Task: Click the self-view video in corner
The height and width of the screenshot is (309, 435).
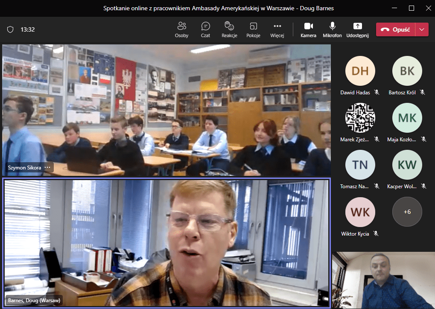Action: [x=383, y=280]
